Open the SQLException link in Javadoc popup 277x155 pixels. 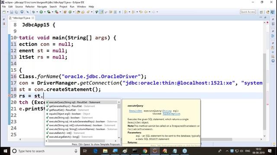pos(171,114)
